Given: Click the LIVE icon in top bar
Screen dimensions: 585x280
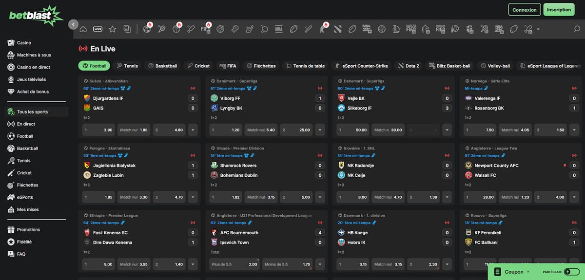Looking at the screenshot, I should [x=97, y=29].
